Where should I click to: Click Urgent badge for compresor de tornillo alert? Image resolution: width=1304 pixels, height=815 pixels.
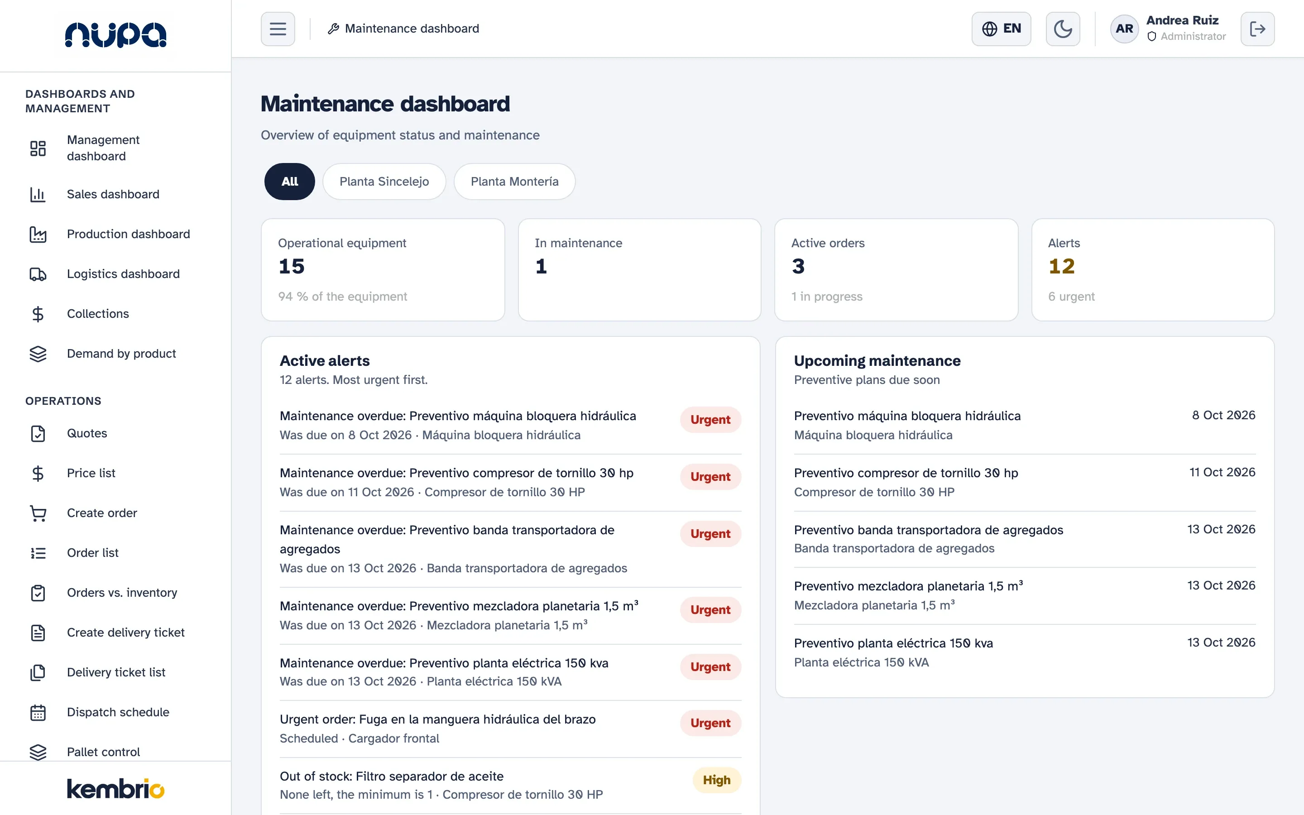(x=710, y=477)
